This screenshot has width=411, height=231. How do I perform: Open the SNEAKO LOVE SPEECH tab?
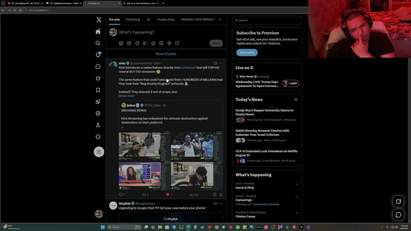(x=197, y=20)
